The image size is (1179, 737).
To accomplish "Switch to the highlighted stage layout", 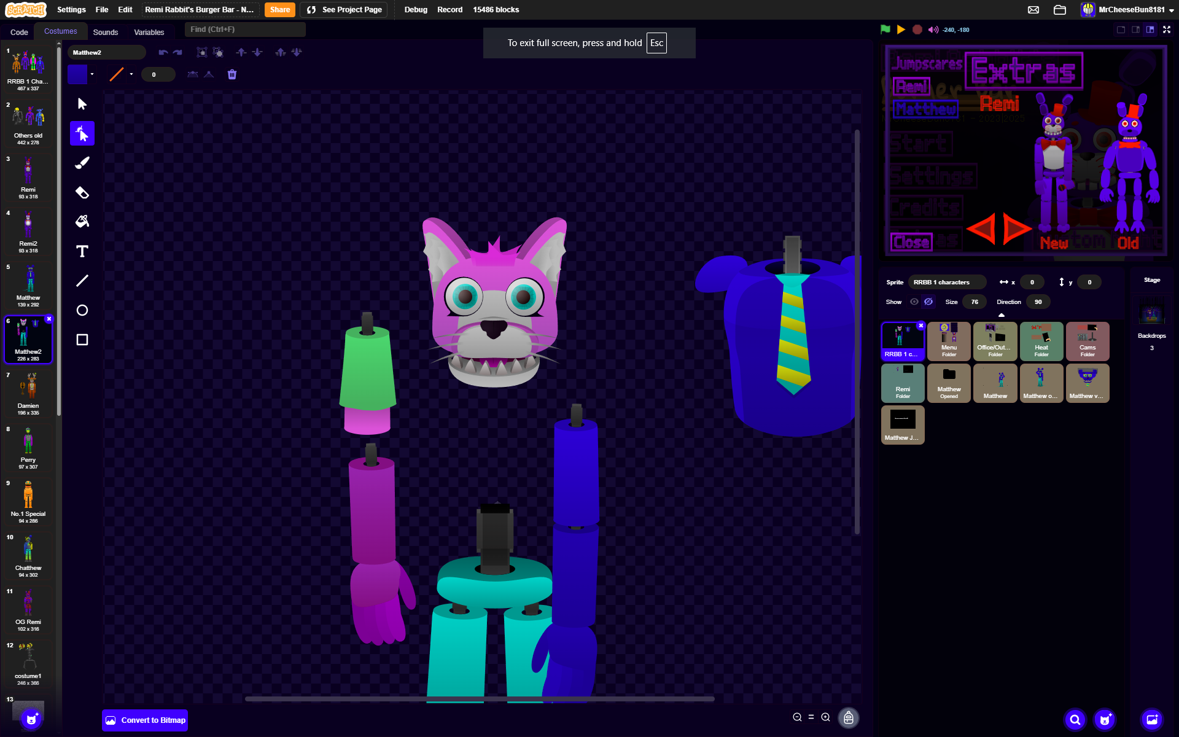I will pyautogui.click(x=1150, y=29).
